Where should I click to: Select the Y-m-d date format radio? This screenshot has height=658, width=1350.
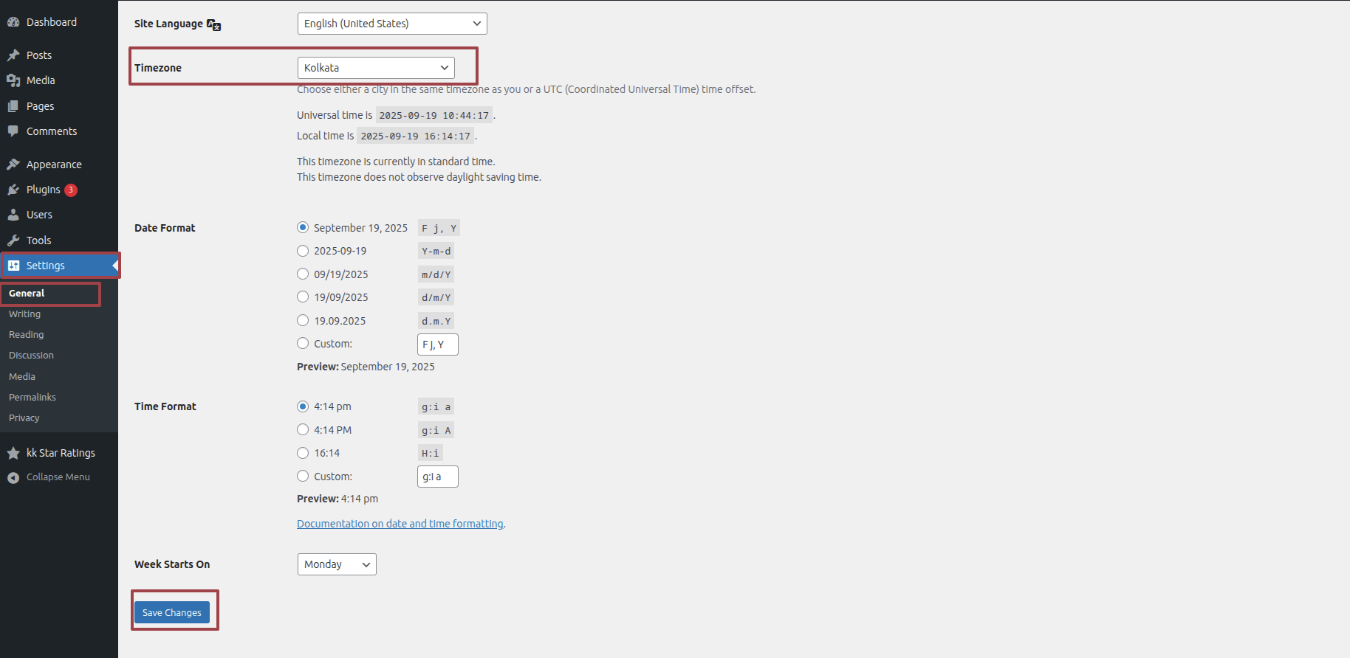coord(303,251)
